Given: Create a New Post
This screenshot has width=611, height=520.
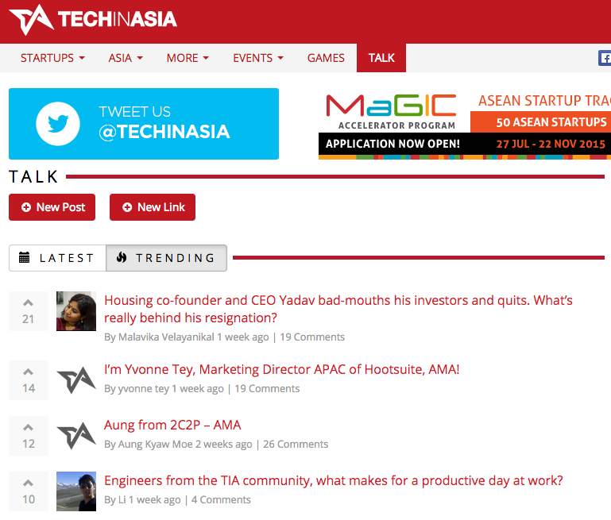Looking at the screenshot, I should click(52, 207).
